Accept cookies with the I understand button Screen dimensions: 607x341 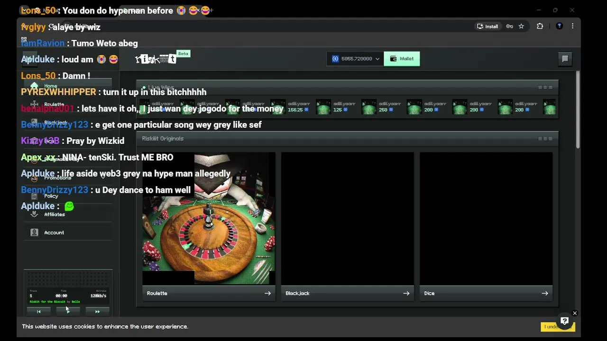point(557,327)
